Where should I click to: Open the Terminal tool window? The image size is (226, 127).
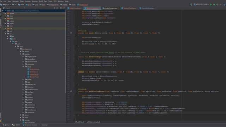[43, 125]
